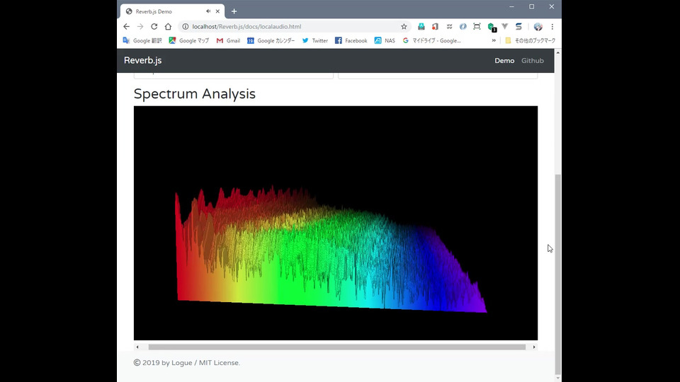
Task: Close the Reverb.js Demo tab
Action: (x=217, y=11)
